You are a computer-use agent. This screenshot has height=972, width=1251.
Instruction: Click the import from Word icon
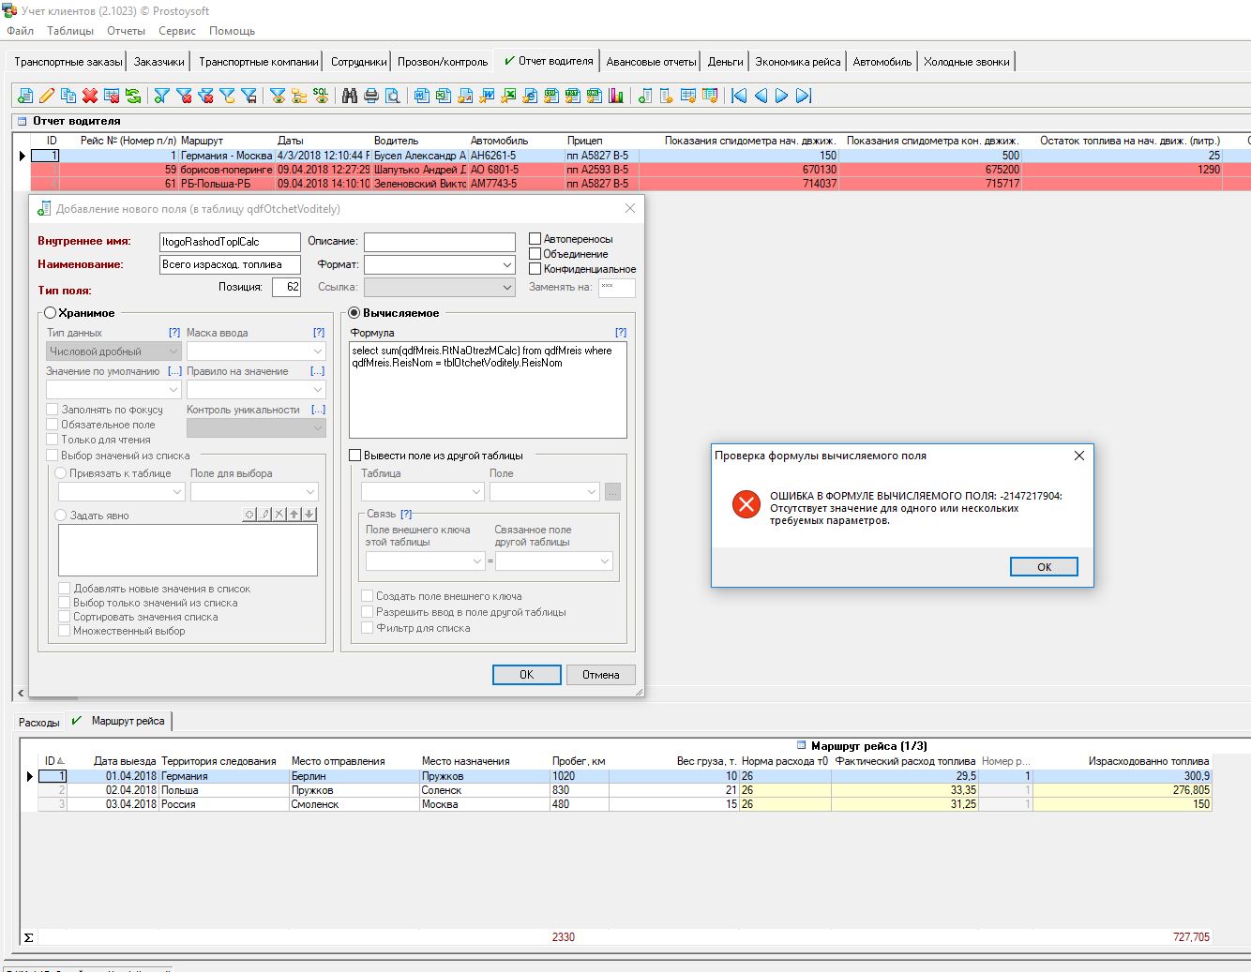486,96
